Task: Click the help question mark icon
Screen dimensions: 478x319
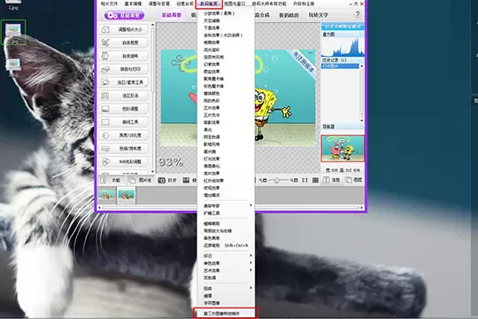Action: (358, 14)
